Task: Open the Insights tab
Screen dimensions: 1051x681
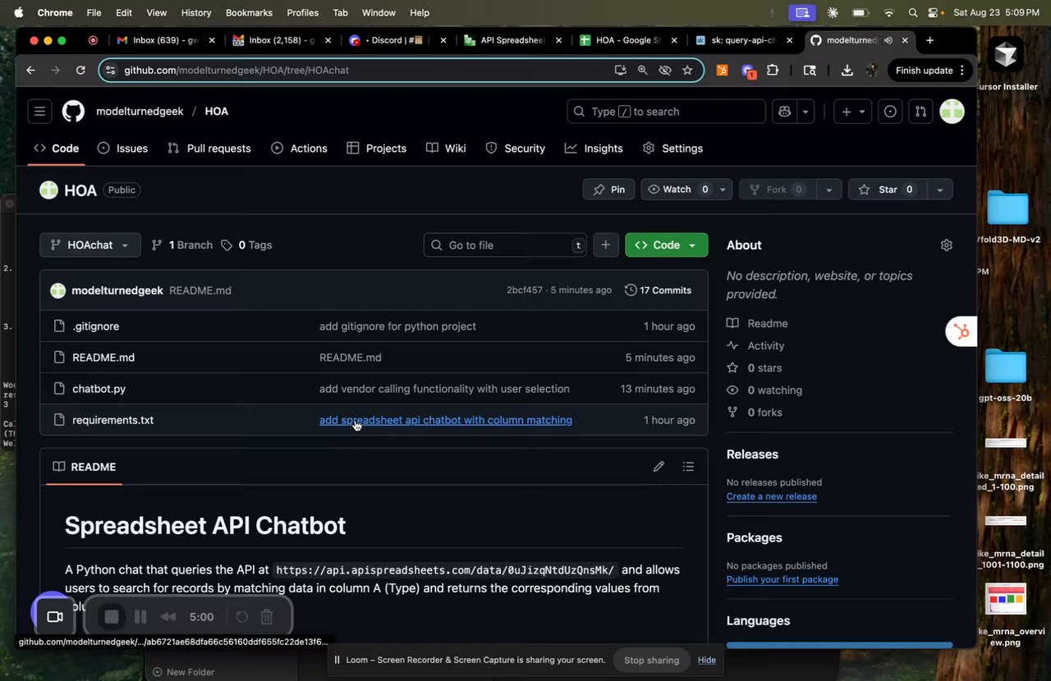Action: click(x=594, y=149)
